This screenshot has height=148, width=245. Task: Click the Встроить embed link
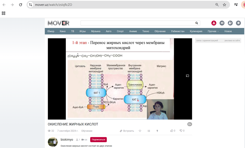coord(127,131)
